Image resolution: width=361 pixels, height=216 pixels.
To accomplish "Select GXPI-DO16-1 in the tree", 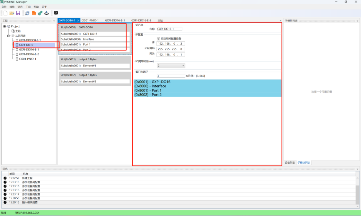I will point(27,45).
